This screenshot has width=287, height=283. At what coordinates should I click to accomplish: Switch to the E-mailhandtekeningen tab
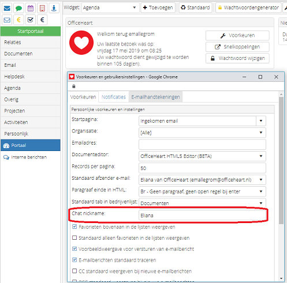click(x=155, y=97)
